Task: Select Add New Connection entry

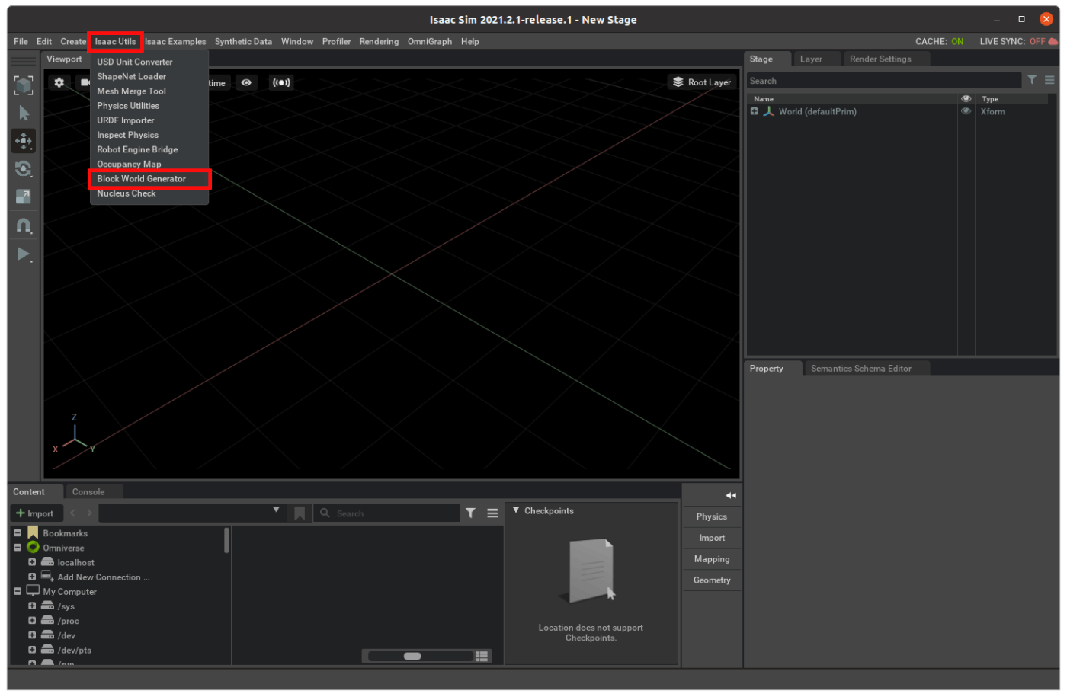Action: pyautogui.click(x=104, y=577)
